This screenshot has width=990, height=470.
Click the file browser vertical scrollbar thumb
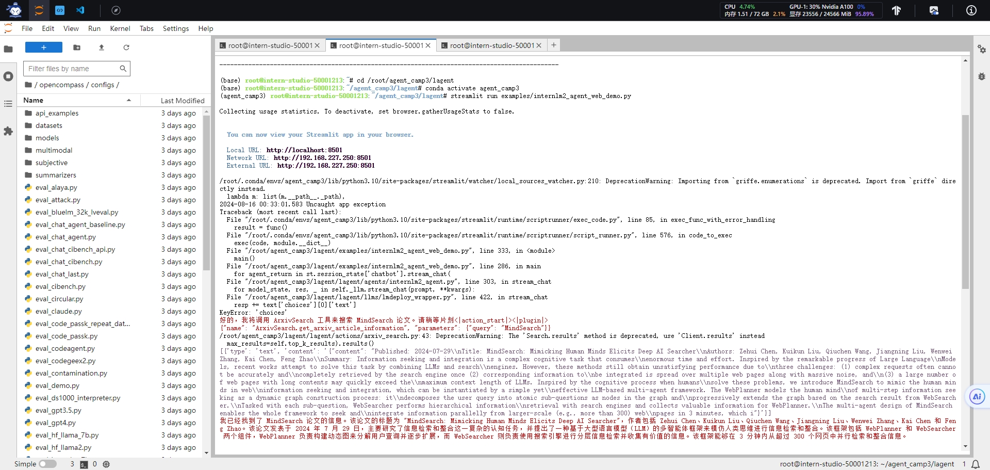[x=206, y=193]
